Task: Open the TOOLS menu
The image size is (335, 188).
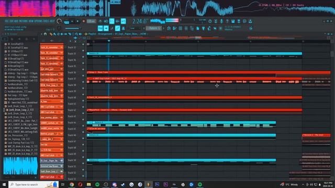Action: pos(46,21)
